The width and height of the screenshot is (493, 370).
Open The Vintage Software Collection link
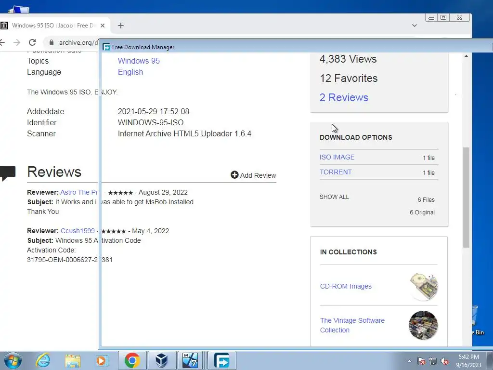click(352, 325)
